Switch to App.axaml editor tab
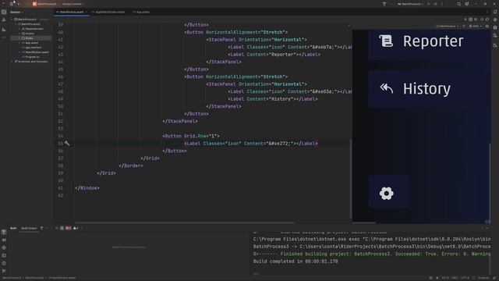499x281 pixels. 141,12
